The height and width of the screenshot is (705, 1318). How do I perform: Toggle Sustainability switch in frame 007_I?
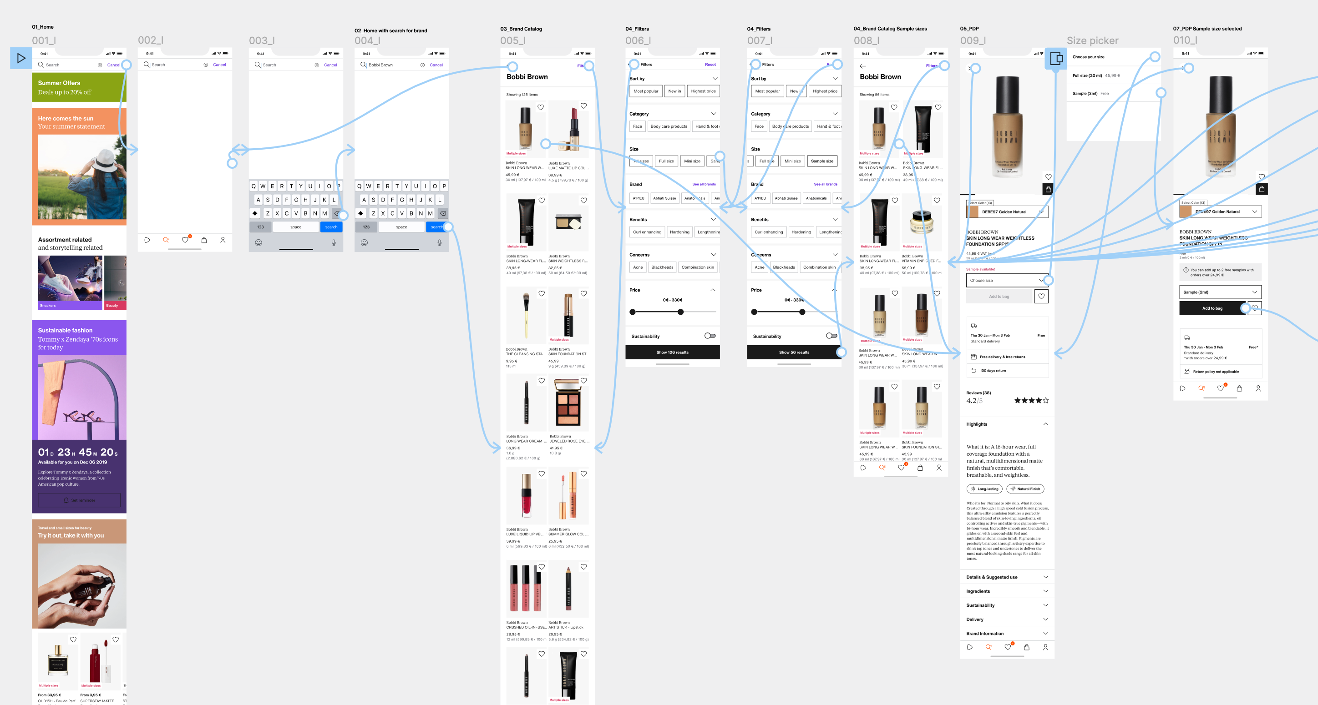(831, 336)
